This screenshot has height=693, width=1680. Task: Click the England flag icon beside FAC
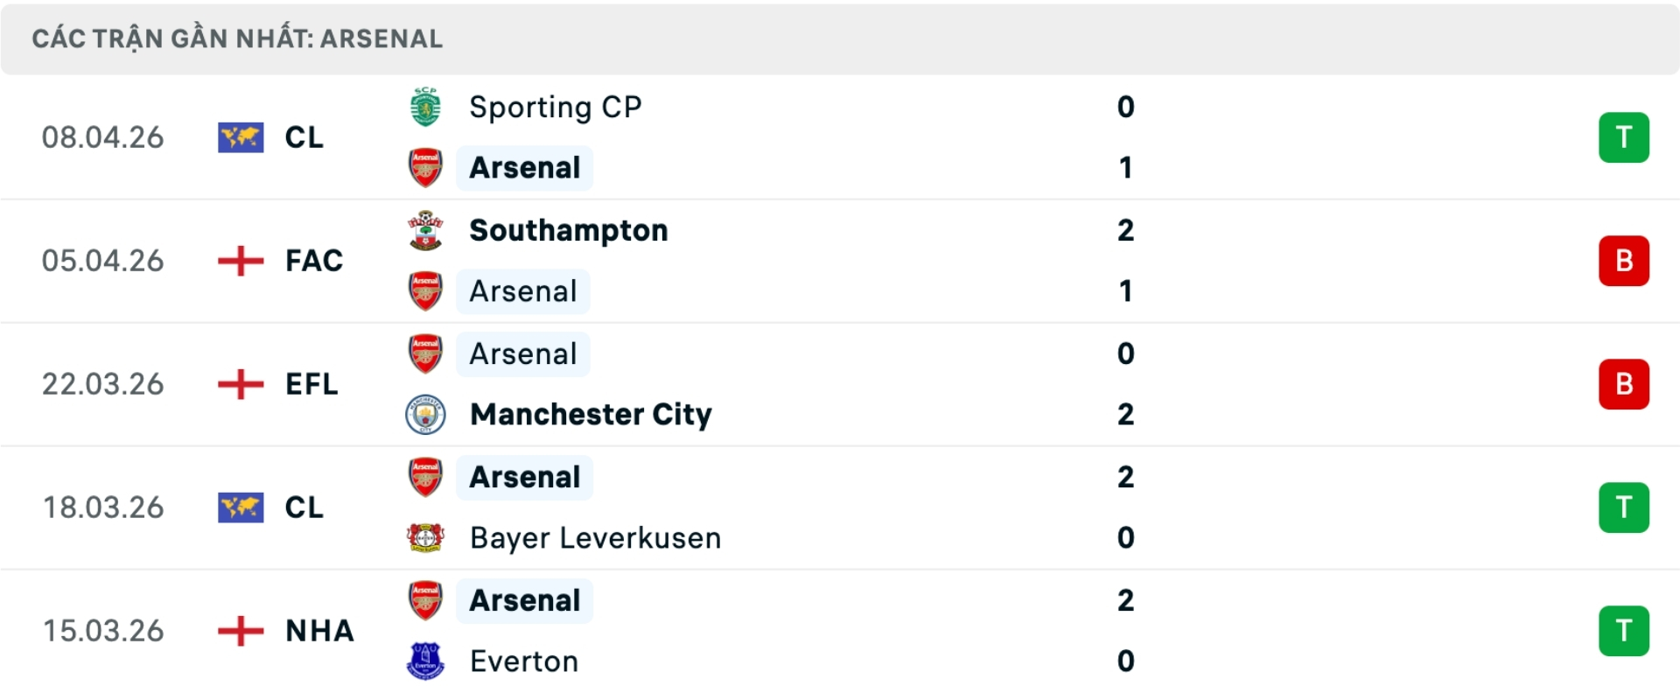point(241,261)
